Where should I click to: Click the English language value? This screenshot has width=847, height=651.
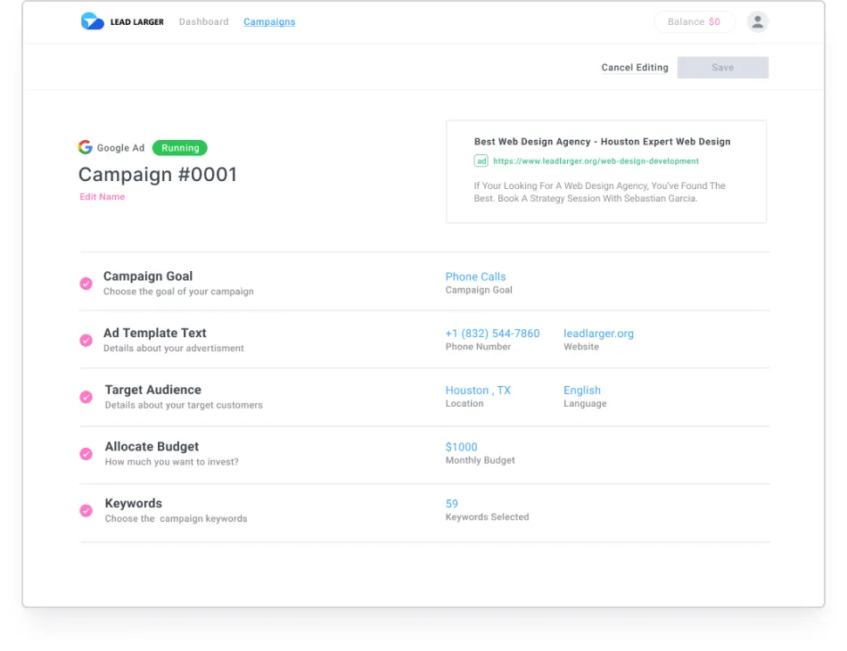click(582, 390)
